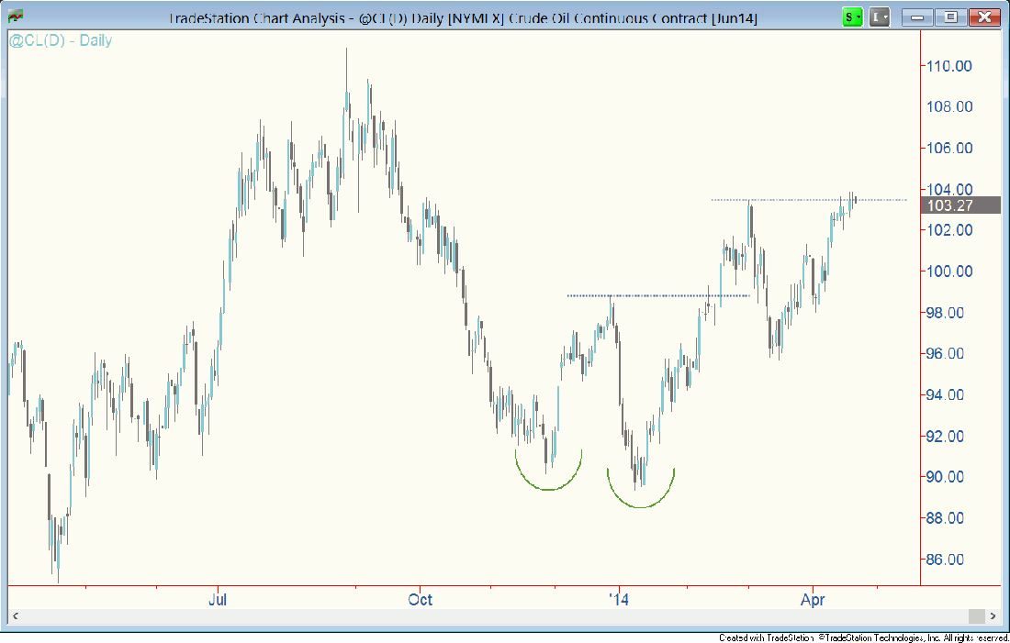Click the TradeStation chart window icon
1010x643 pixels.
click(x=16, y=17)
